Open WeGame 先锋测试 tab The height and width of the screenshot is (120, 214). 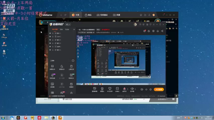point(102,15)
